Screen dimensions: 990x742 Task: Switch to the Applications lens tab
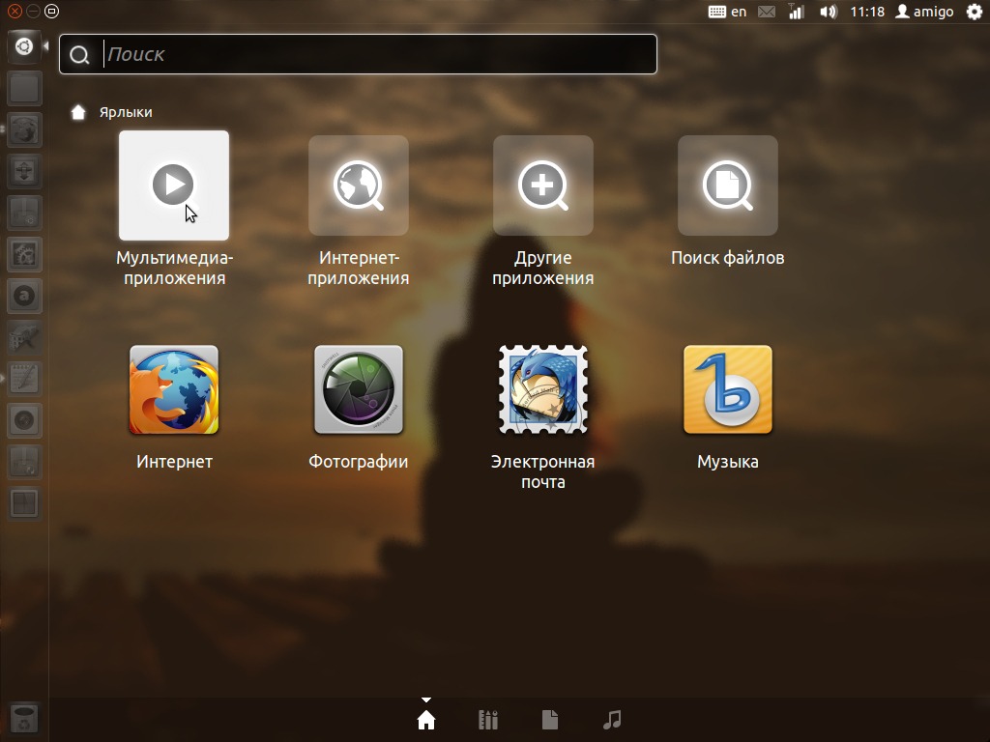pos(488,719)
